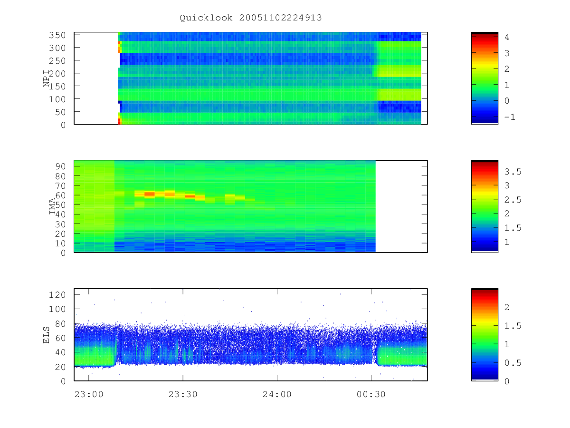Click the 4 value on NPI colorbar

pyautogui.click(x=506, y=37)
